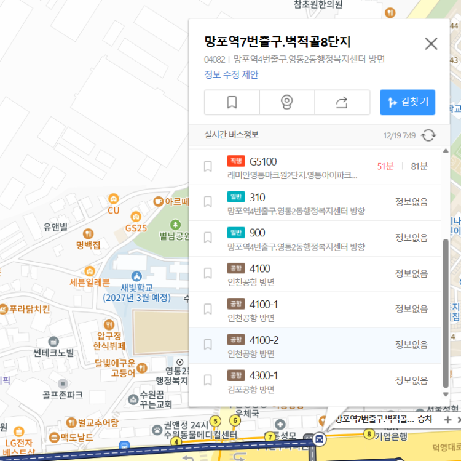This screenshot has width=461, height=461.
Task: Close the bus stop info panel
Action: pos(431,44)
